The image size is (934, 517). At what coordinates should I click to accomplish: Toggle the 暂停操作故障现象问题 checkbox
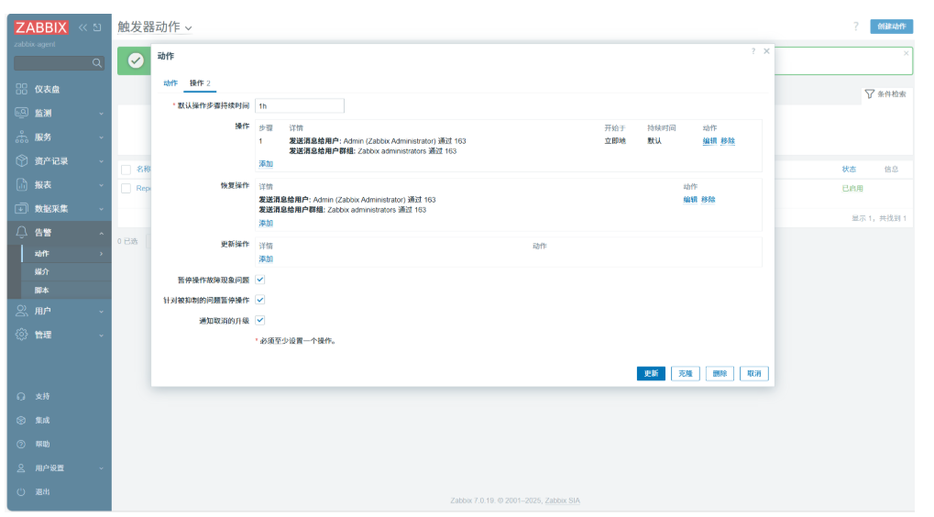[260, 280]
